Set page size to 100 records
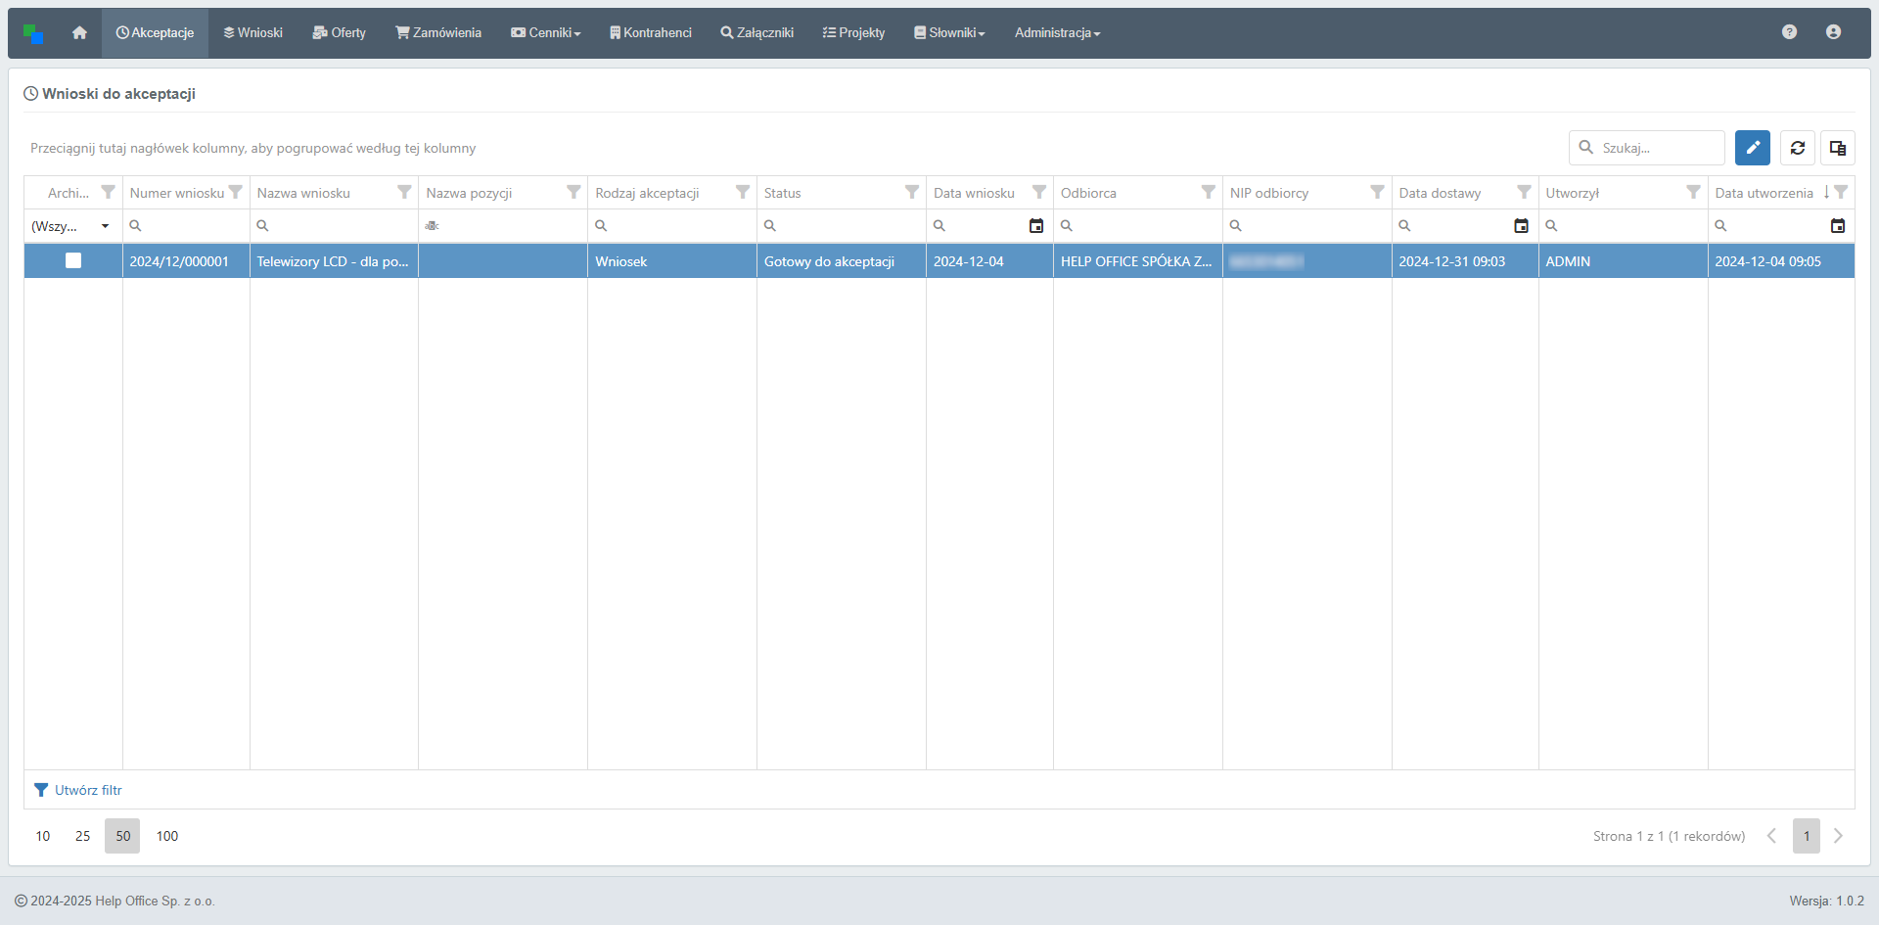1879x925 pixels. tap(167, 836)
